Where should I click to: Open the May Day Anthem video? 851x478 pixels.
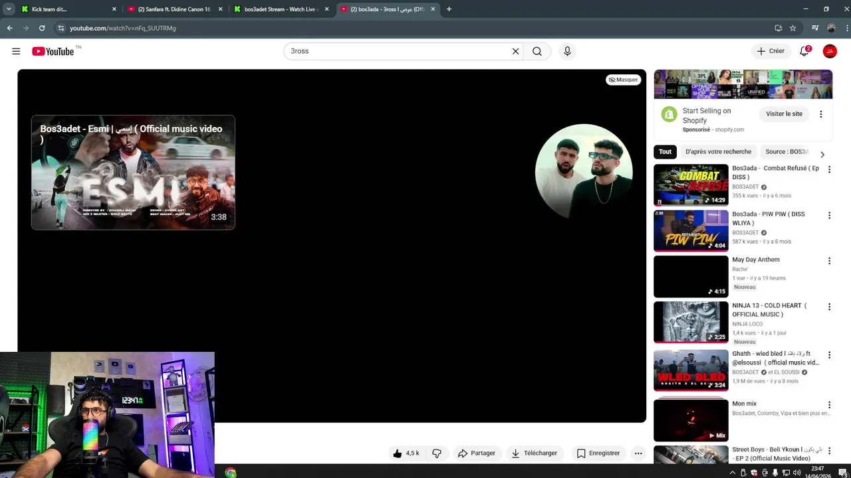pyautogui.click(x=691, y=277)
